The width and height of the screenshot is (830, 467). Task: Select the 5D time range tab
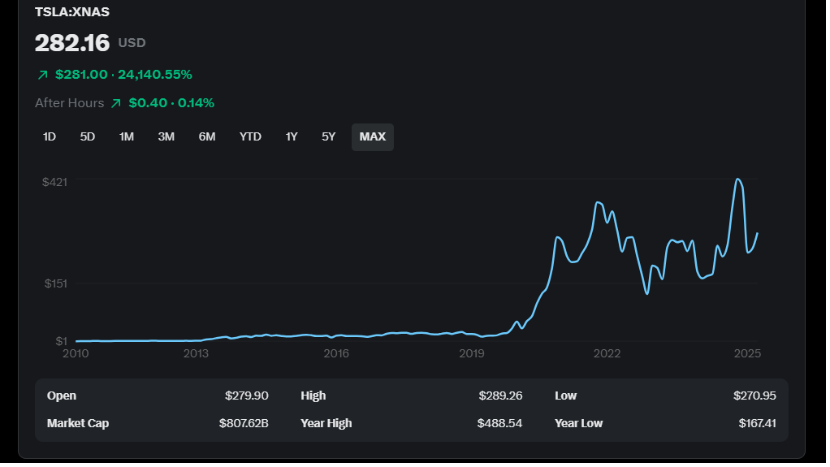coord(88,138)
